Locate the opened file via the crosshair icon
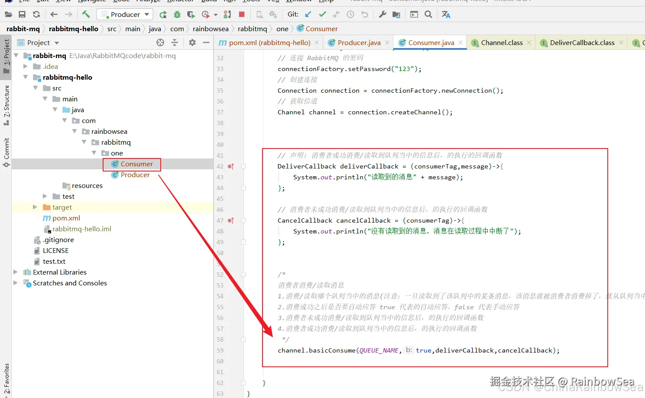 (160, 42)
